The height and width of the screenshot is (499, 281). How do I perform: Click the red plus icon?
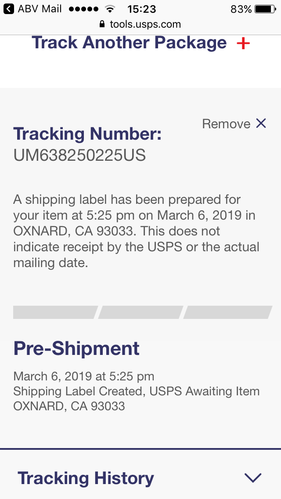pos(243,43)
